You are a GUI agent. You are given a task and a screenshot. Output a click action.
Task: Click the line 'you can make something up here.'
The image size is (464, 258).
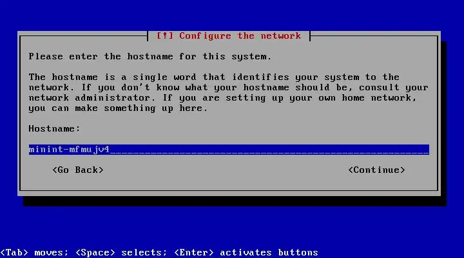pos(118,108)
